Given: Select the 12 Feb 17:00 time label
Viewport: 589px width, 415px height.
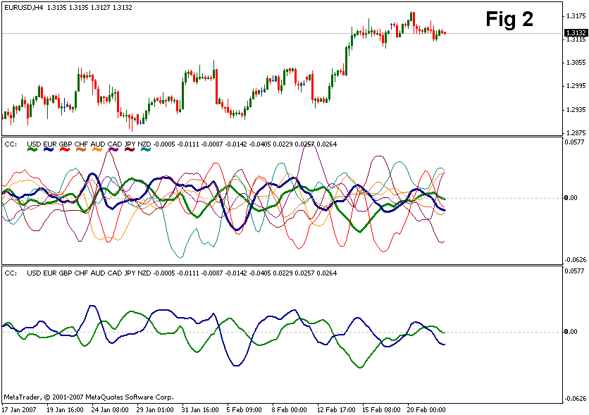Looking at the screenshot, I should pos(336,409).
